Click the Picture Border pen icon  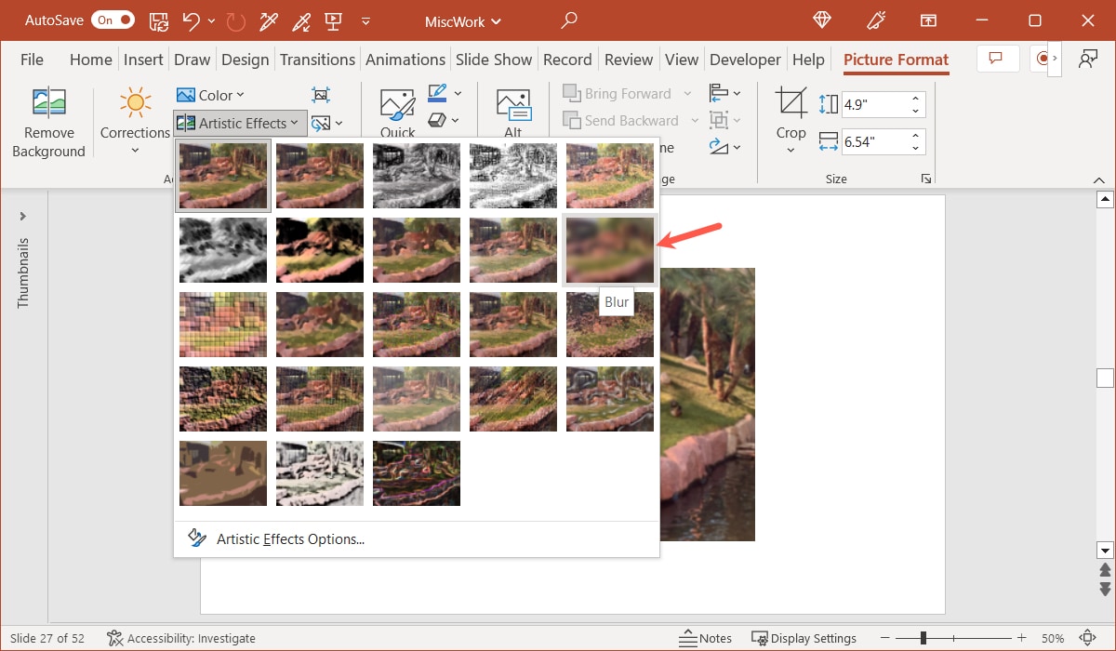[437, 93]
